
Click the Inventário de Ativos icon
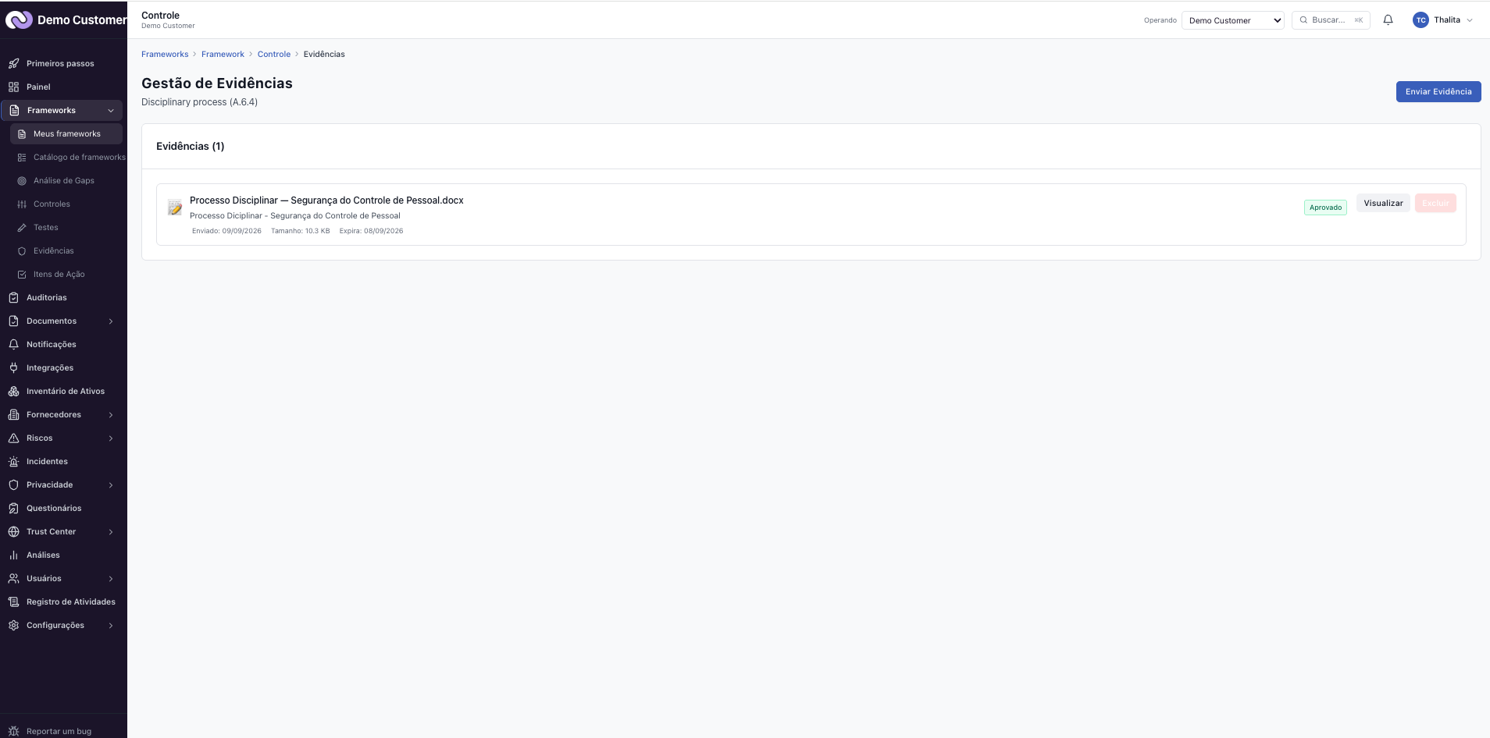(13, 391)
